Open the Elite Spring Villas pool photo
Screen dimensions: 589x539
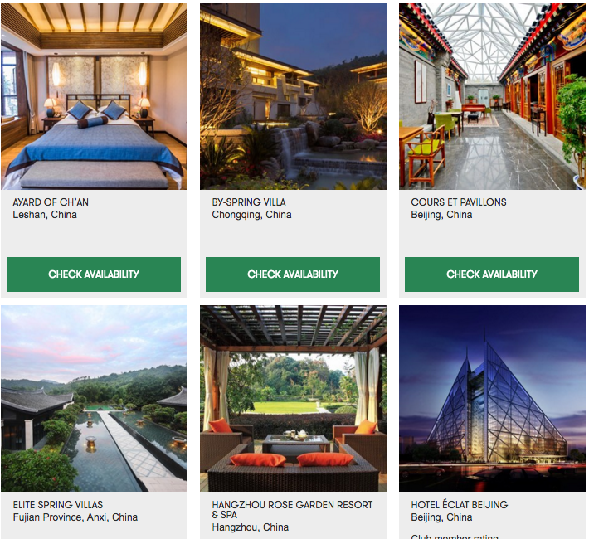(94, 398)
